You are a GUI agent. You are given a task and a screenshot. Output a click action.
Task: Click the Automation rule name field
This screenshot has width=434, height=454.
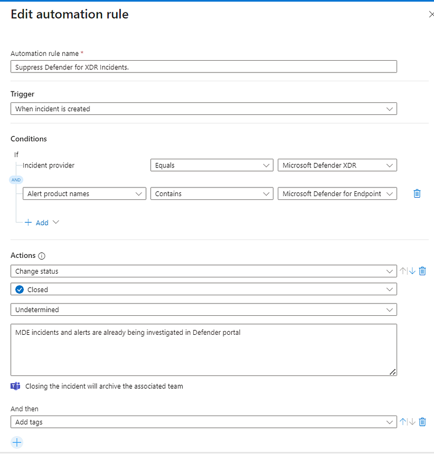click(x=203, y=67)
